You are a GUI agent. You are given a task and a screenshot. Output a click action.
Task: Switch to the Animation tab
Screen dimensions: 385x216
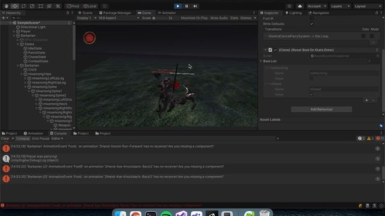34,133
